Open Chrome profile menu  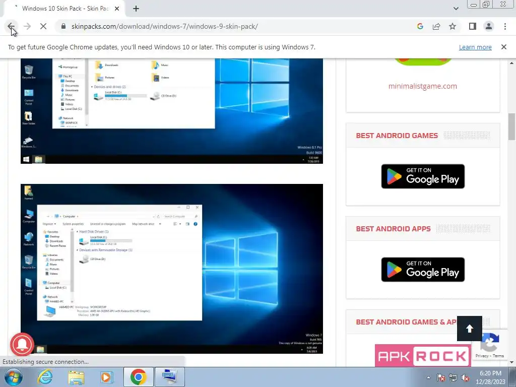click(x=489, y=26)
